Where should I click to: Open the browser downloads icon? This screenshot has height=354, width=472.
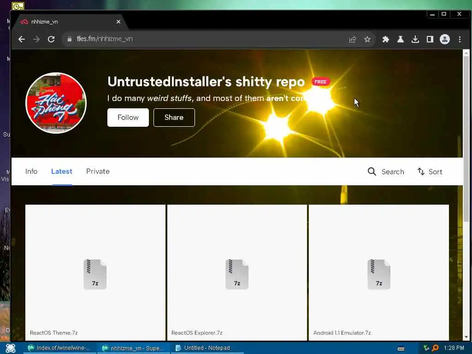pyautogui.click(x=415, y=39)
